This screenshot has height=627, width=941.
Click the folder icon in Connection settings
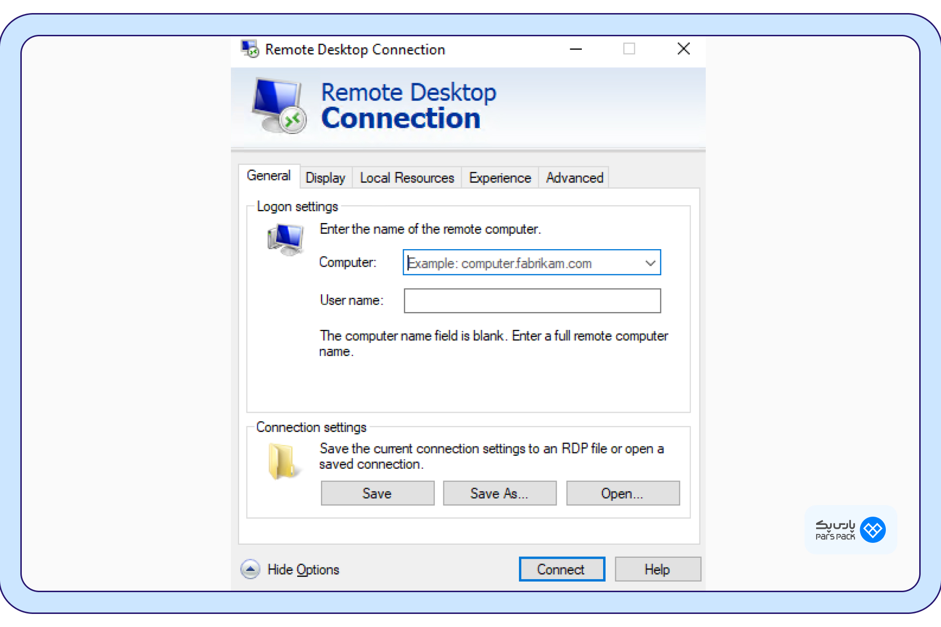coord(281,458)
